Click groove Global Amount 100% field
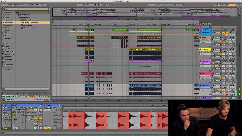The image size is (242, 136). (47, 100)
